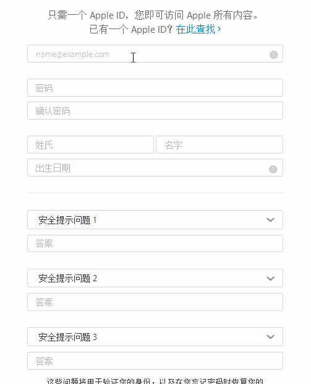The width and height of the screenshot is (311, 384).
Task: Click the 名字 first name field
Action: (219, 145)
